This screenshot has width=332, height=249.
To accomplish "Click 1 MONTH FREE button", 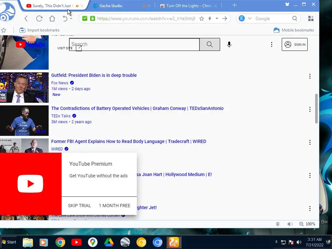I will coord(114,206).
